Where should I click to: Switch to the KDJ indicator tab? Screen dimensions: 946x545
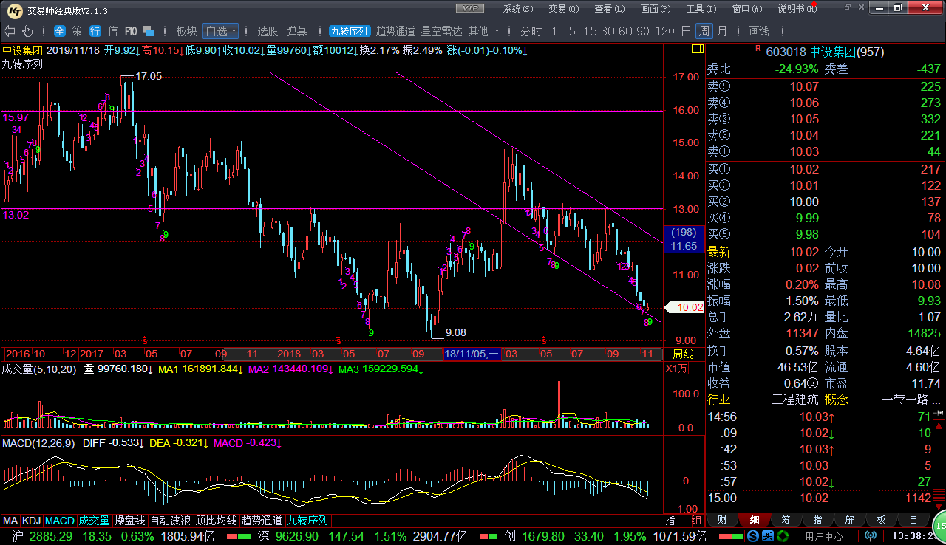(32, 521)
